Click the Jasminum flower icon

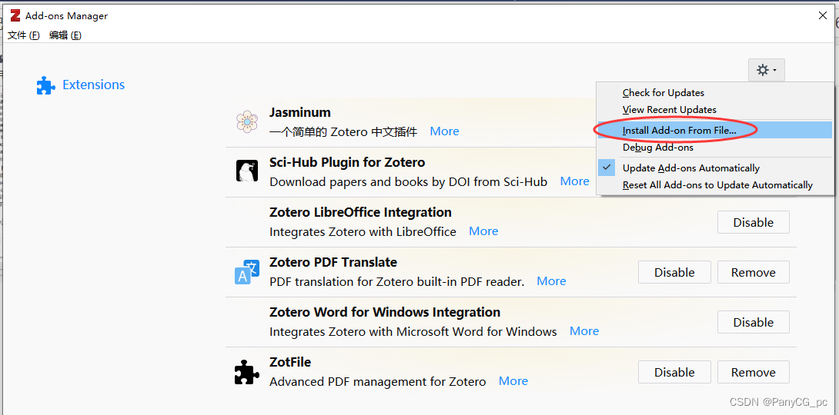[x=247, y=121]
